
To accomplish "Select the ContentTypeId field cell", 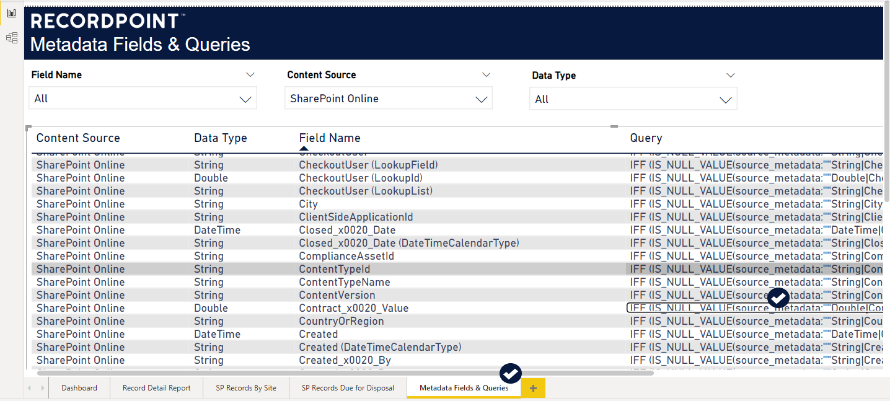I will 335,269.
